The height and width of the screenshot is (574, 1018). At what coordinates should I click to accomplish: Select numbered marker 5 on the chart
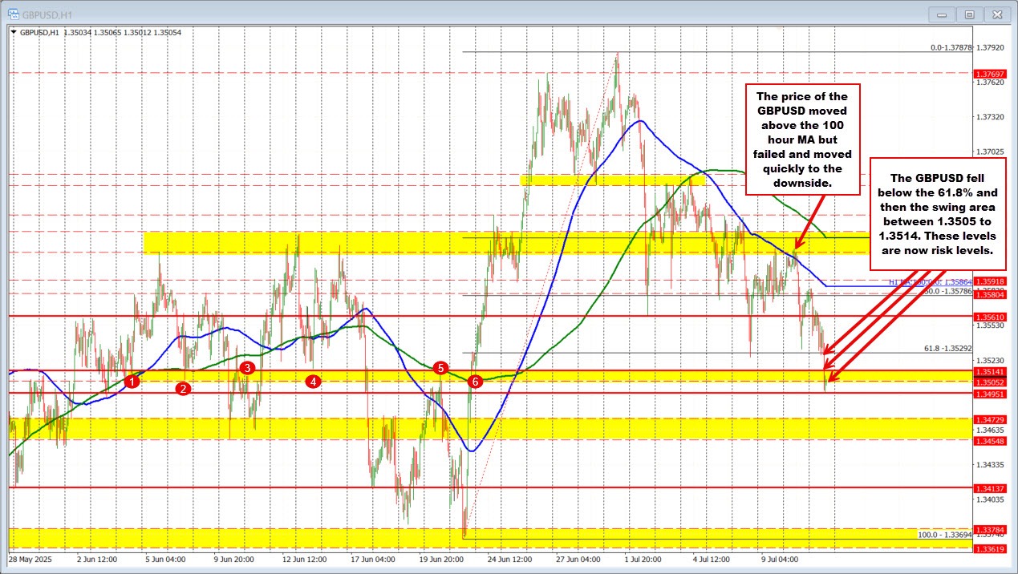(440, 368)
